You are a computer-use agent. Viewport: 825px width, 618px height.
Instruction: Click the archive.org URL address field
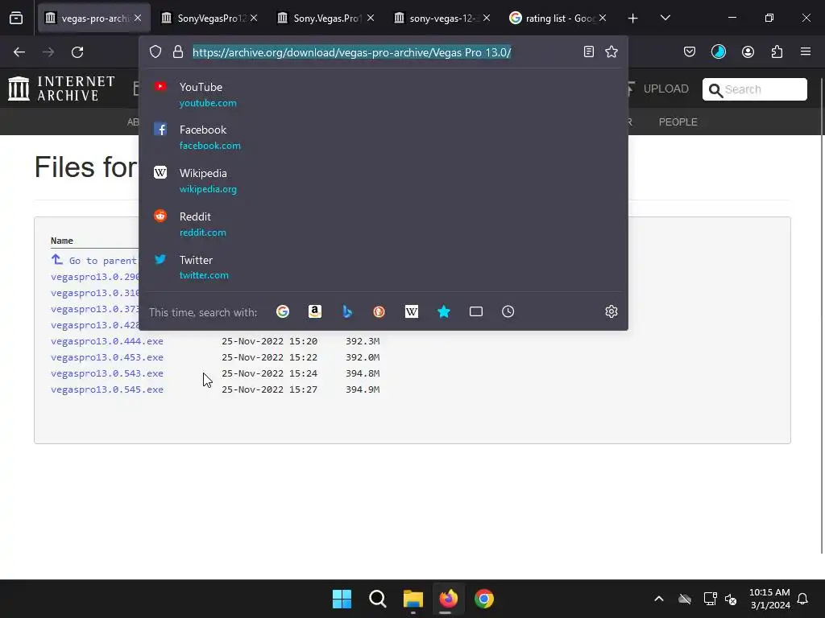tap(351, 52)
